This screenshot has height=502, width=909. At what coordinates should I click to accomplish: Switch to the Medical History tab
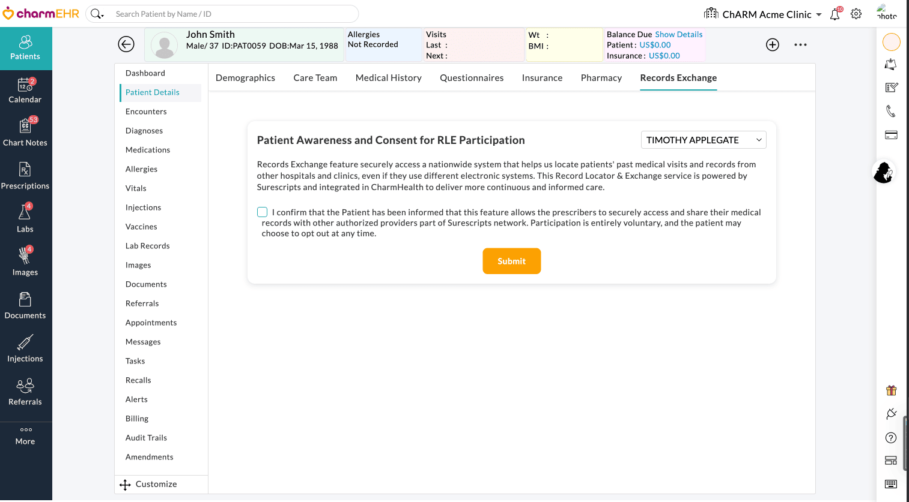tap(388, 78)
